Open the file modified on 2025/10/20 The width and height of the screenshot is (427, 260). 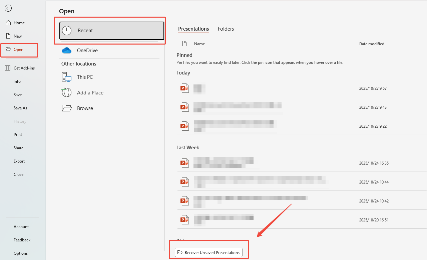224,219
